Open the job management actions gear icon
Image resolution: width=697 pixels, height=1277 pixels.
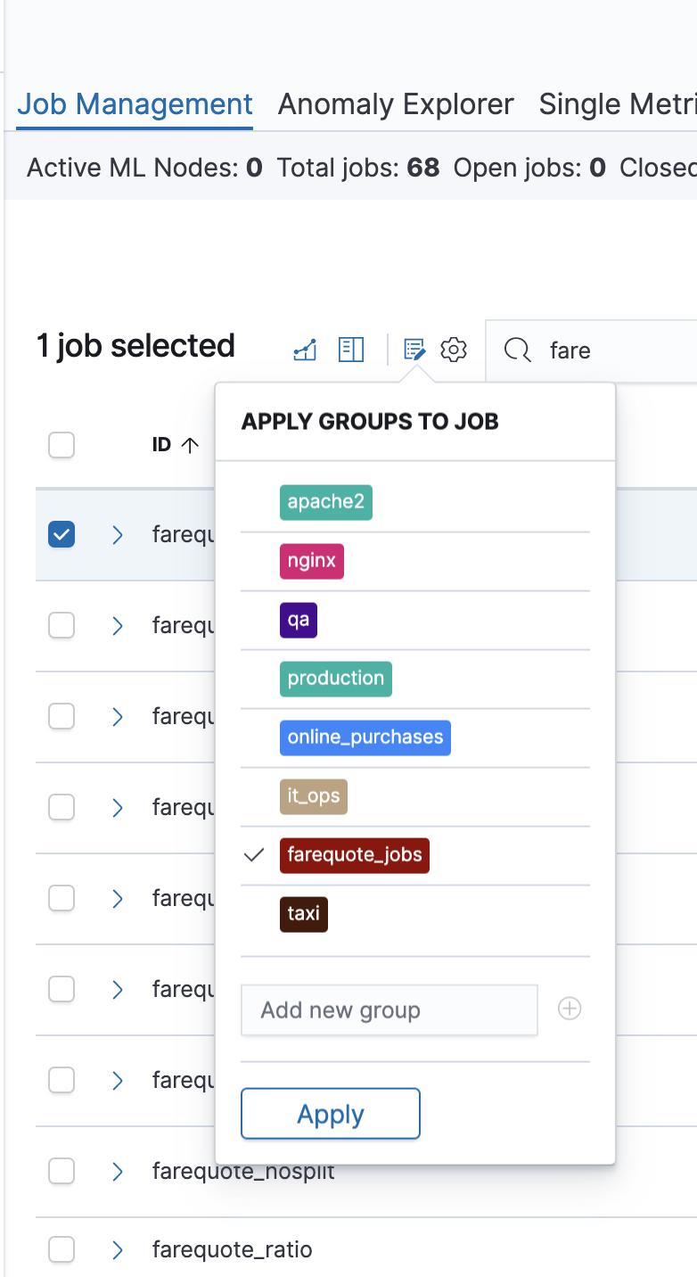point(455,350)
